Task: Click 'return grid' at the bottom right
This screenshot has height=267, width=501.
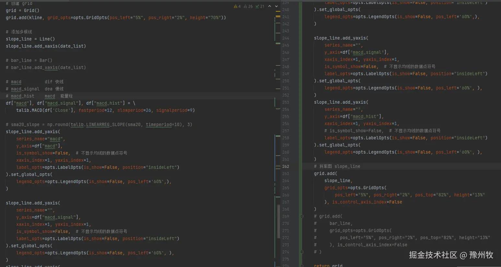Action: (328, 265)
